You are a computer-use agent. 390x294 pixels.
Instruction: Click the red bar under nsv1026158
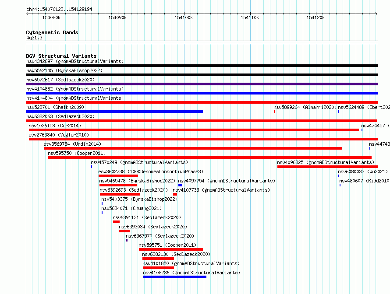194,130
